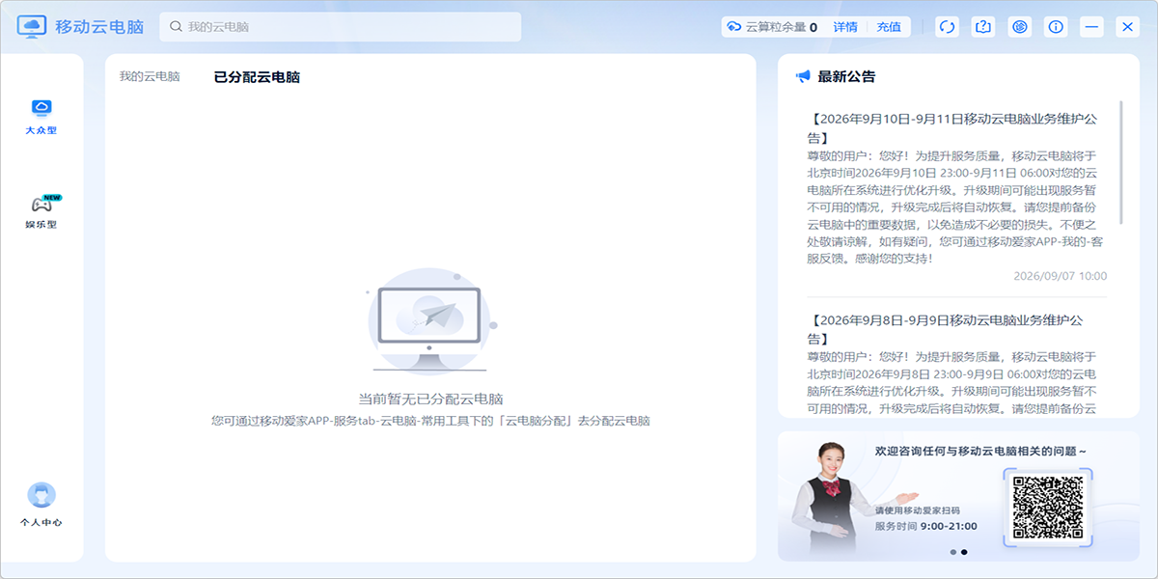This screenshot has height=579, width=1158.
Task: Click 充值 to recharge credits
Action: click(888, 27)
